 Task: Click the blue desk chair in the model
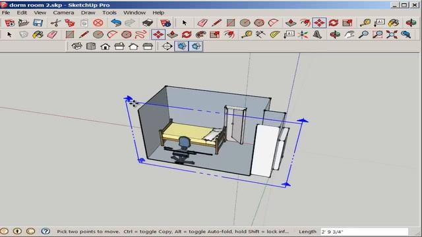click(x=184, y=143)
